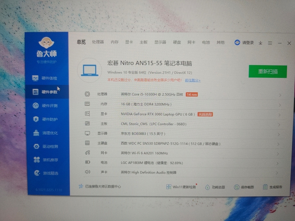Switch to the 处理器 tab
The image size is (295, 221).
98,42
